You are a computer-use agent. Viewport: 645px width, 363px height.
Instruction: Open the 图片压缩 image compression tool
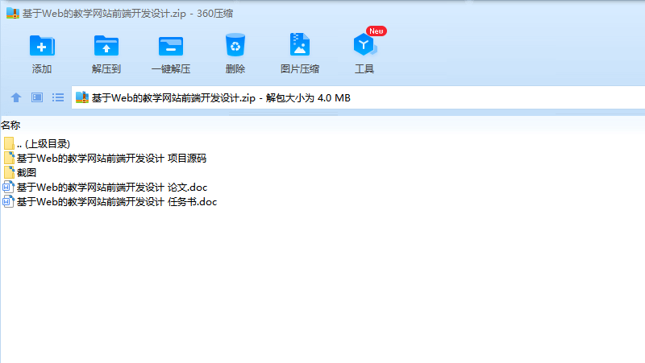click(x=300, y=44)
